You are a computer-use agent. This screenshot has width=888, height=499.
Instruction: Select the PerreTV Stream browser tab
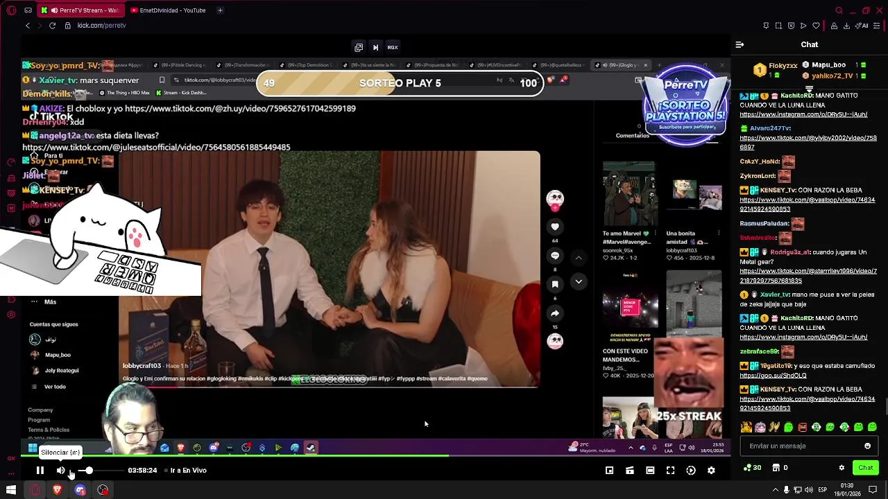coord(80,10)
